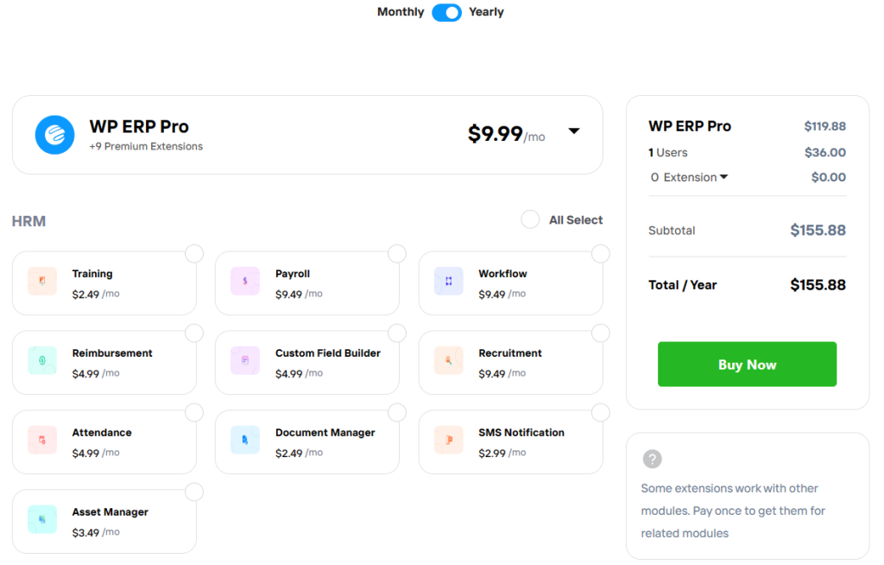Screen dimensions: 884x565
Task: Select the Document Manager checkbox circle
Action: (397, 413)
